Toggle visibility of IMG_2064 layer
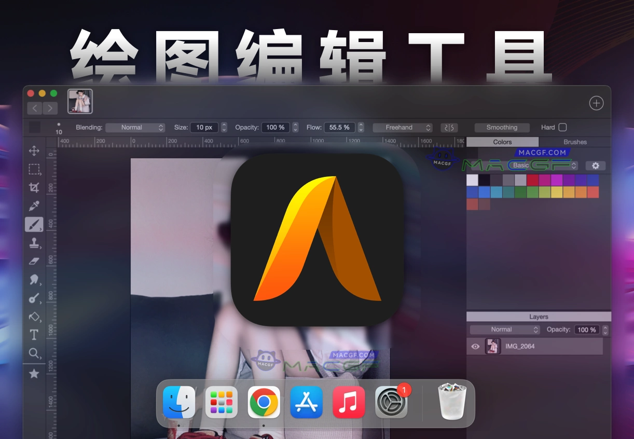The image size is (634, 439). coord(475,346)
